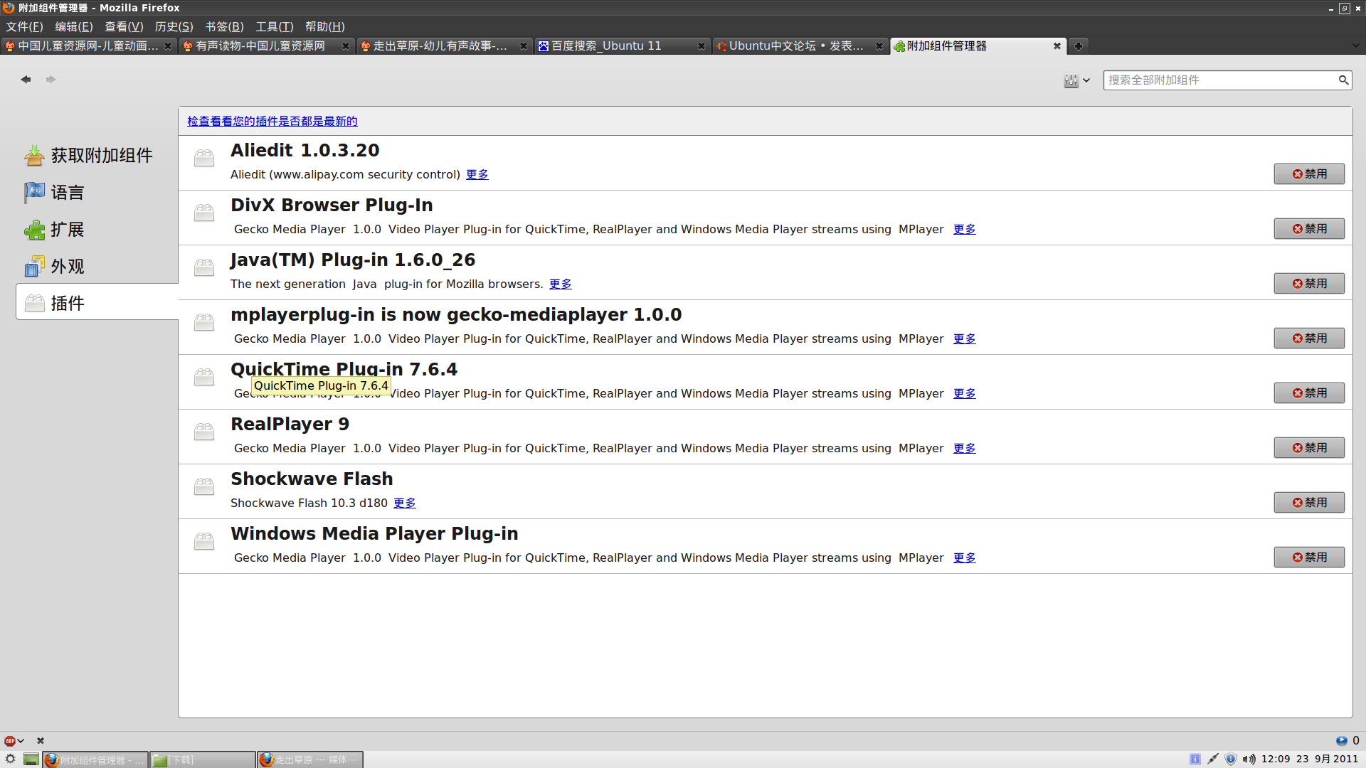Open the 帮助(H) menu
The width and height of the screenshot is (1366, 768).
pyautogui.click(x=324, y=26)
